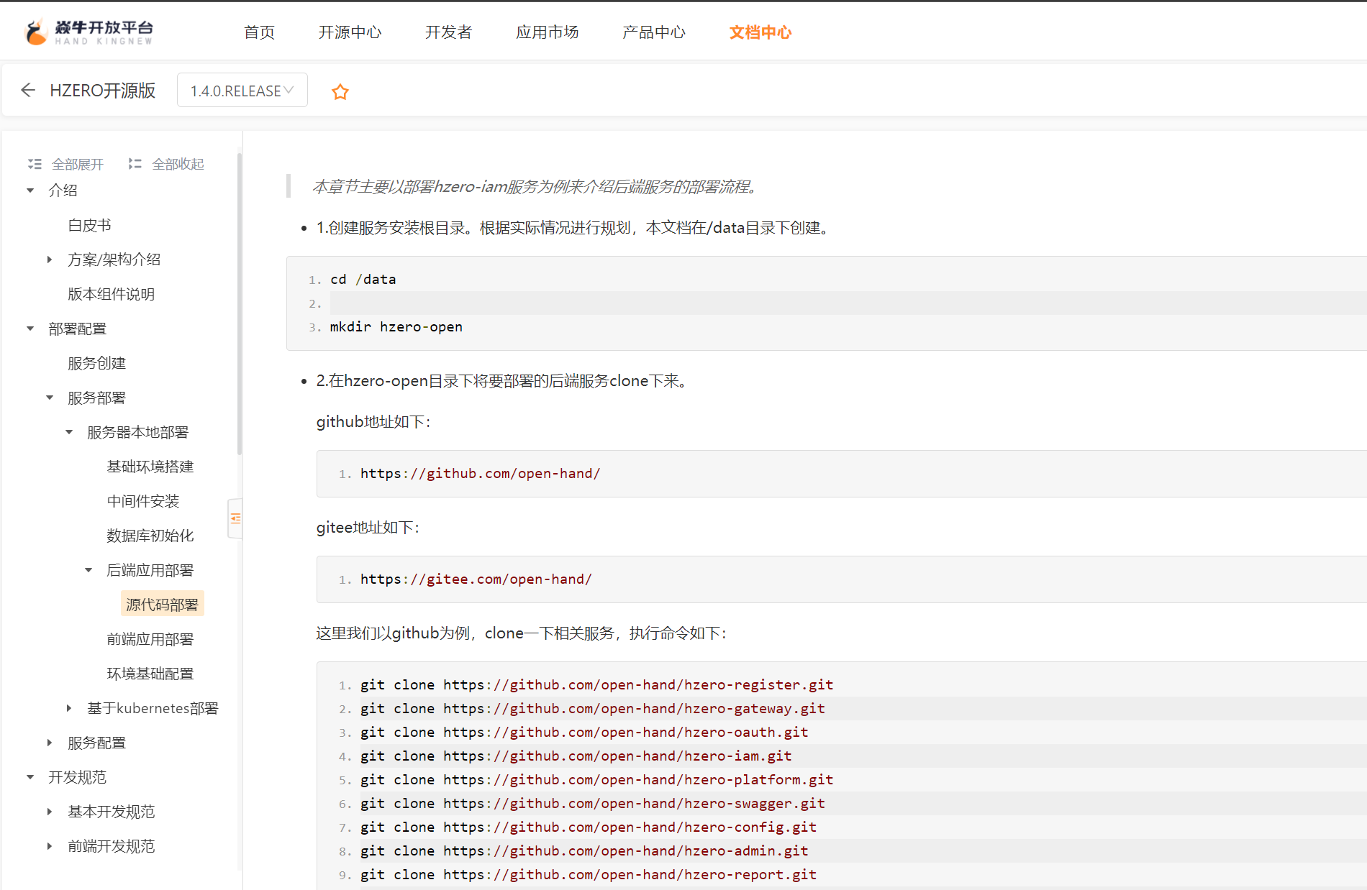Switch to 文档中心 in the navigation
Screen dimensions: 1367x890
pyautogui.click(x=760, y=32)
